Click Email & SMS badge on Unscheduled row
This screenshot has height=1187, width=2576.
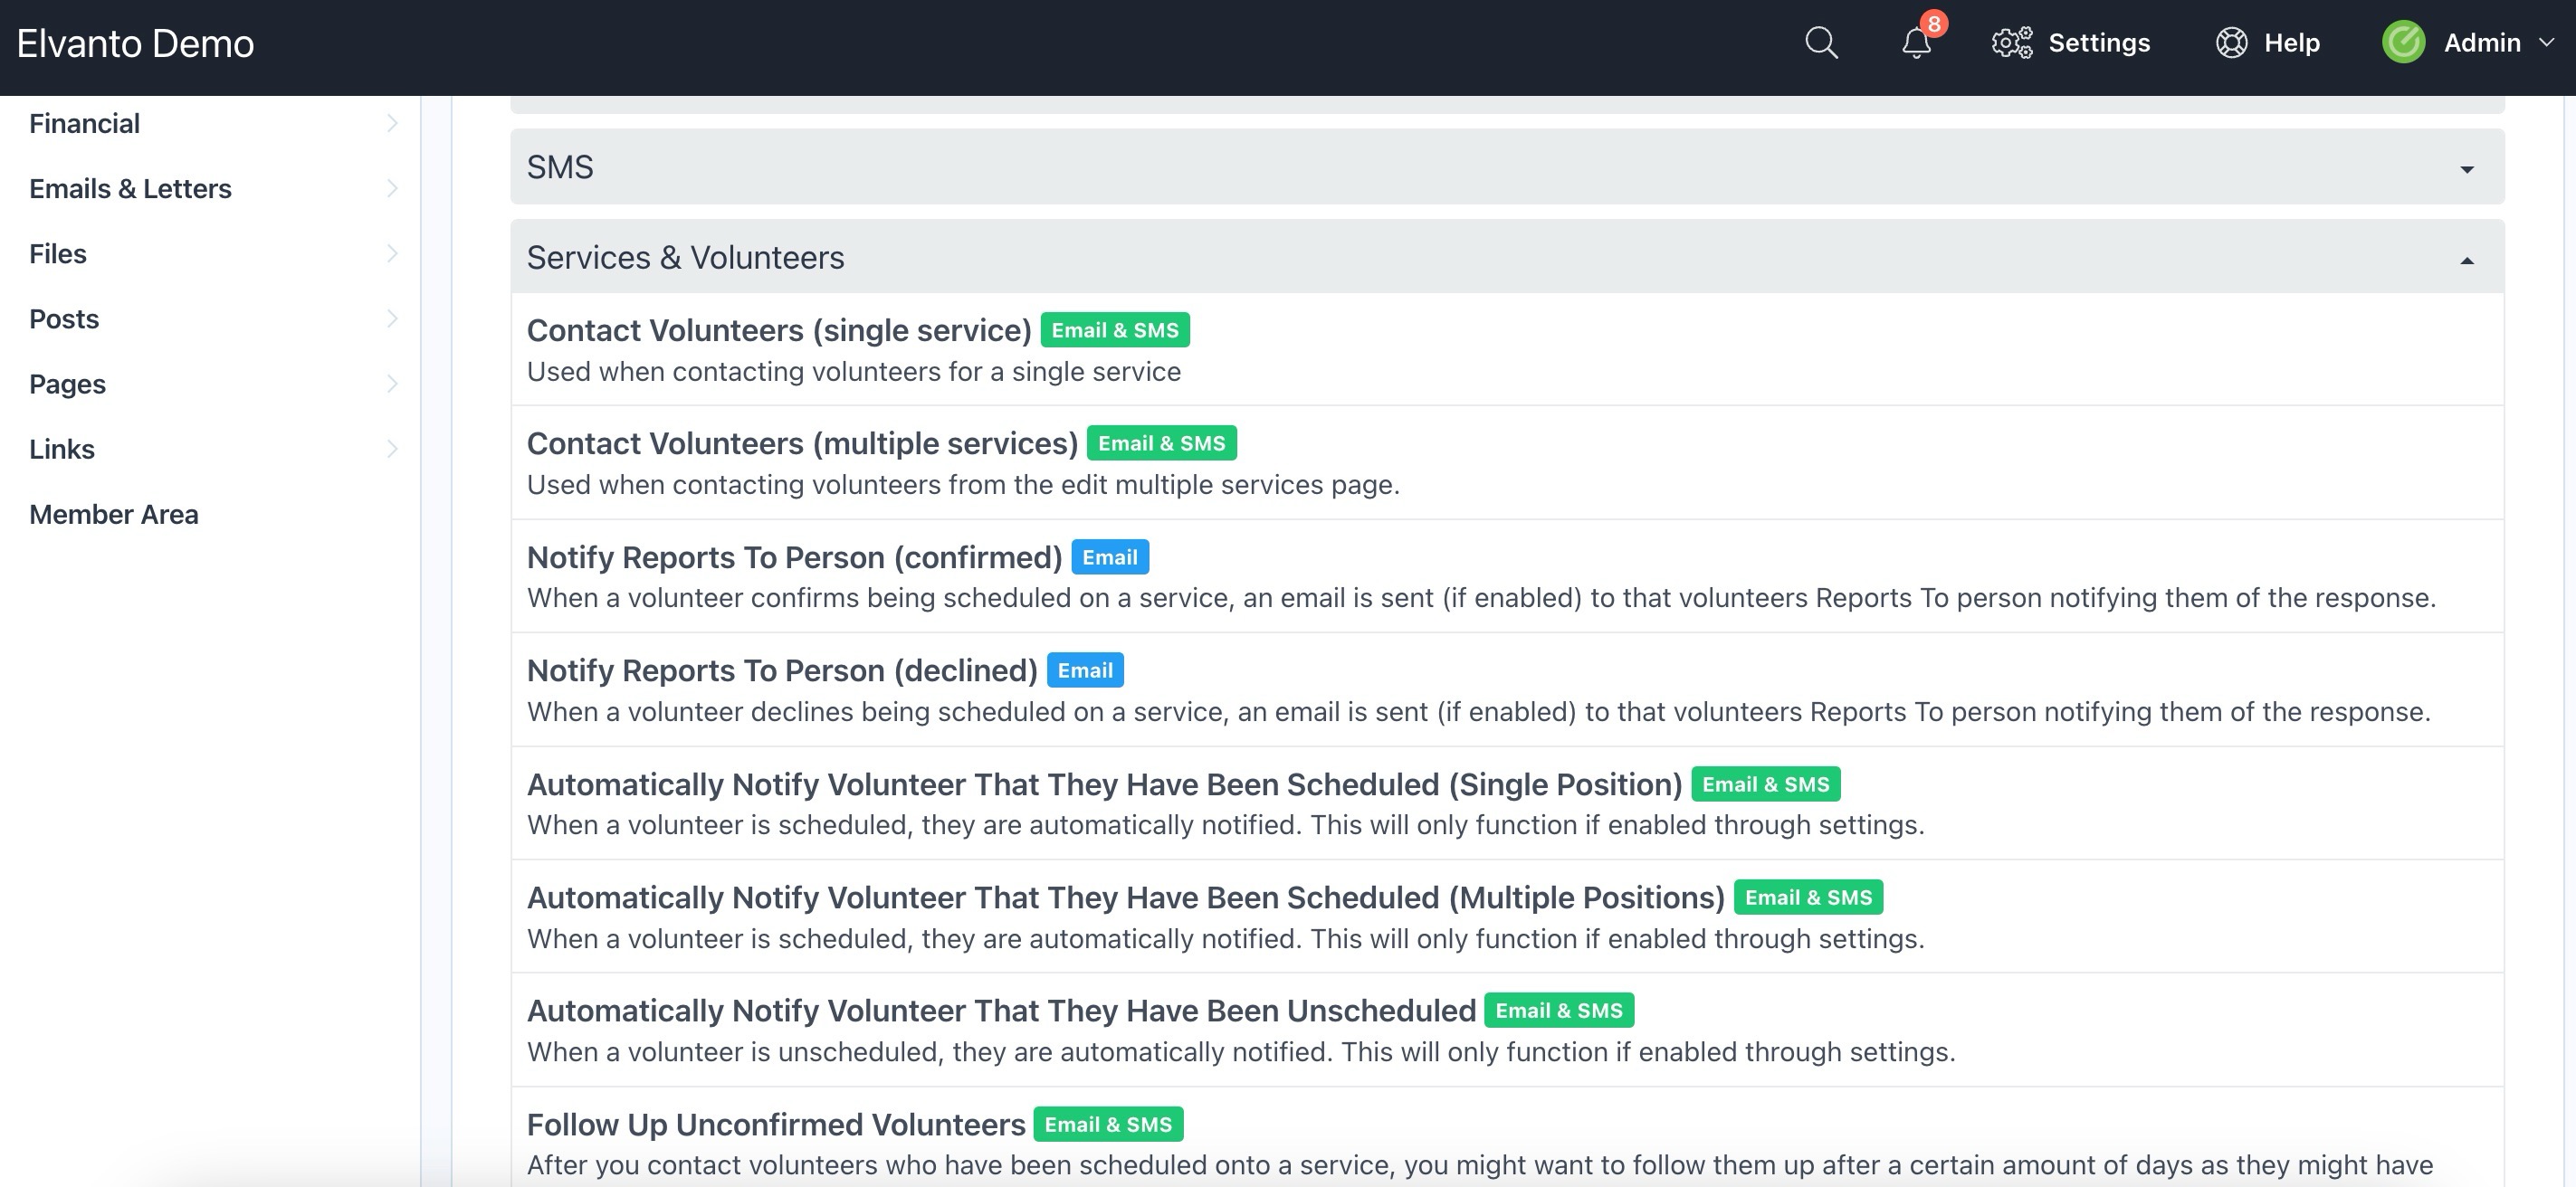coord(1559,1011)
